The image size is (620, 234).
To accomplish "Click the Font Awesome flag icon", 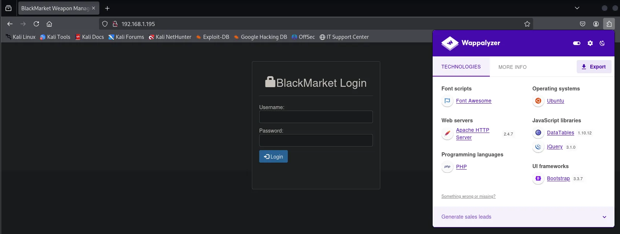I will [447, 101].
